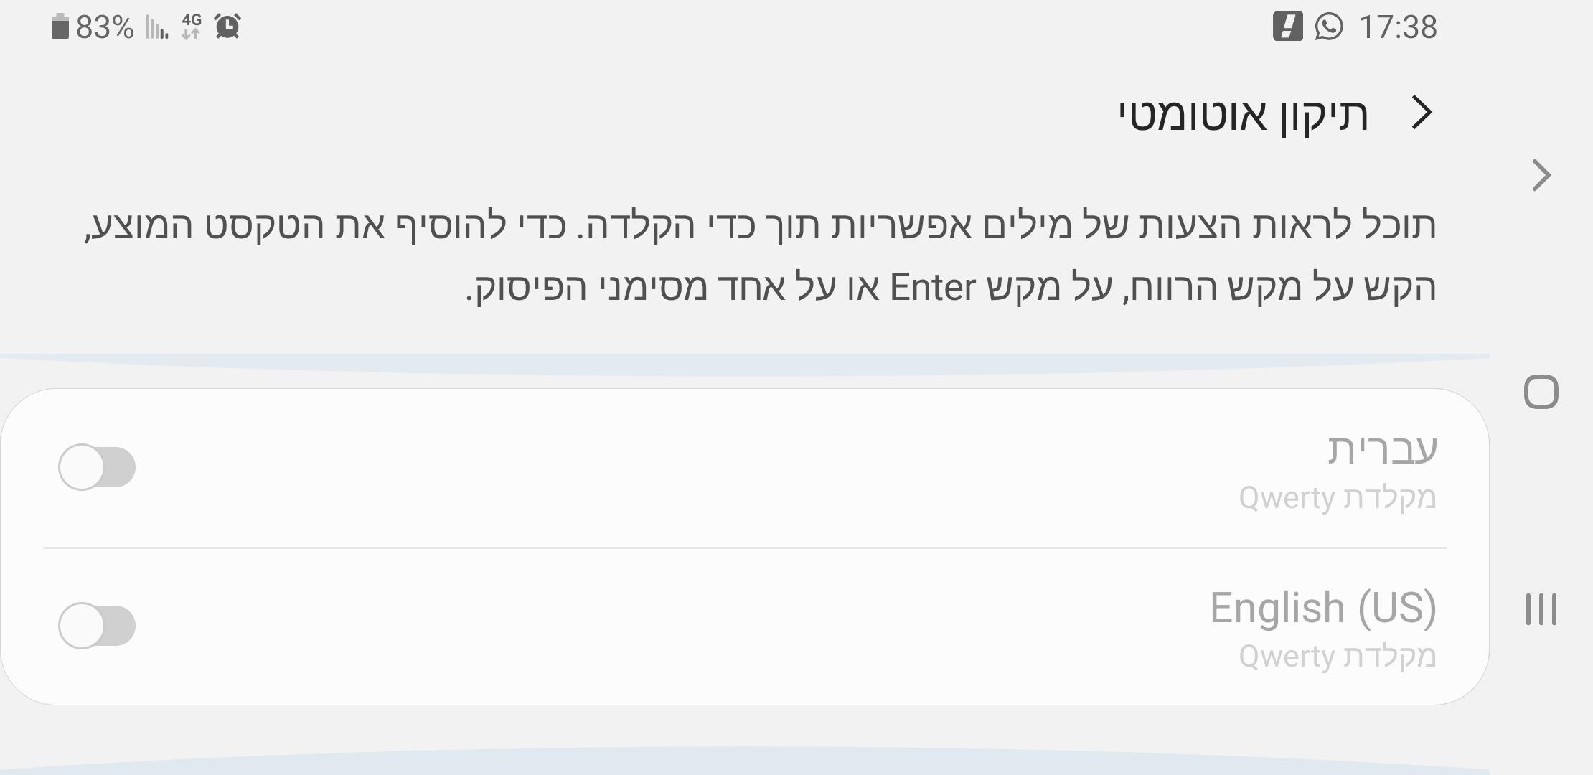Tap the description text mentioning Enter key
The height and width of the screenshot is (775, 1593).
[761, 256]
